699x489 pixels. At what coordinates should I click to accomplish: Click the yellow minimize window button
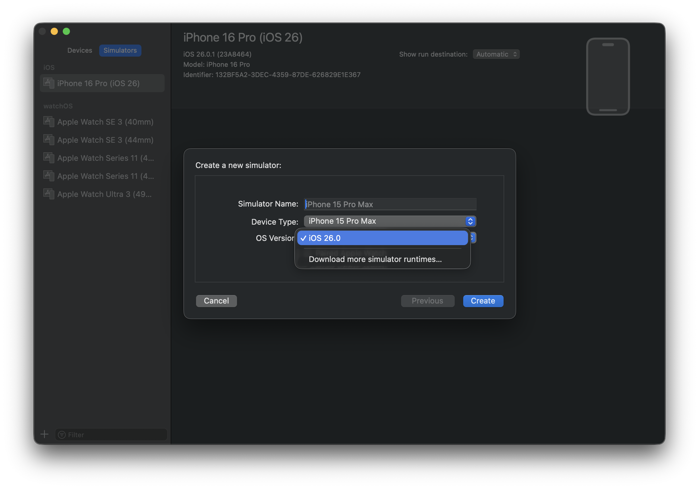pos(54,31)
